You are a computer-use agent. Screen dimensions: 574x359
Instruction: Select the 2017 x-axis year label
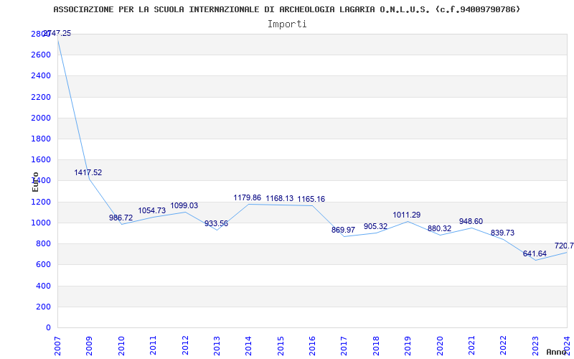[344, 345]
